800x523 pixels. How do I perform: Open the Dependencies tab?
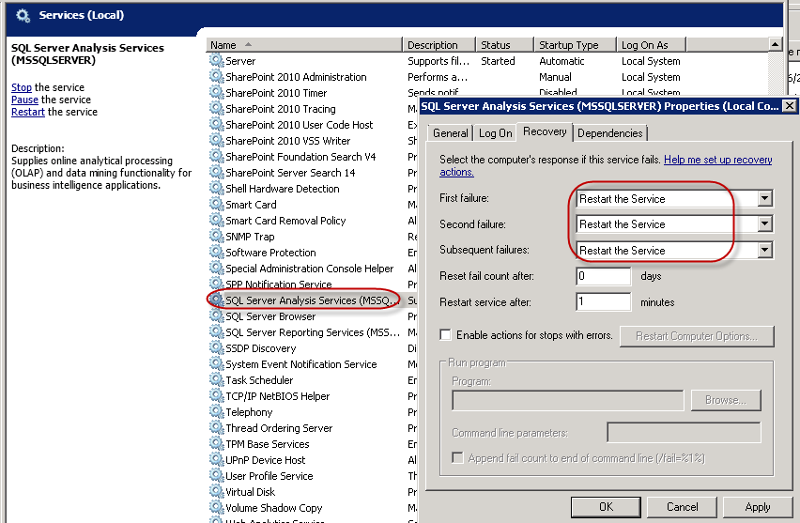tap(609, 133)
